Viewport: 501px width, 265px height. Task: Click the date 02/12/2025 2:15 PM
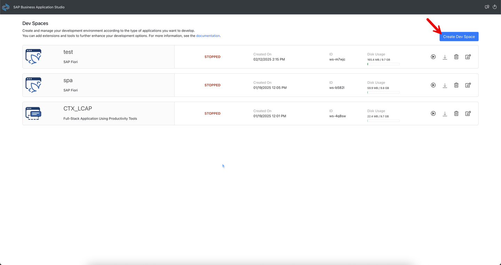point(269,59)
